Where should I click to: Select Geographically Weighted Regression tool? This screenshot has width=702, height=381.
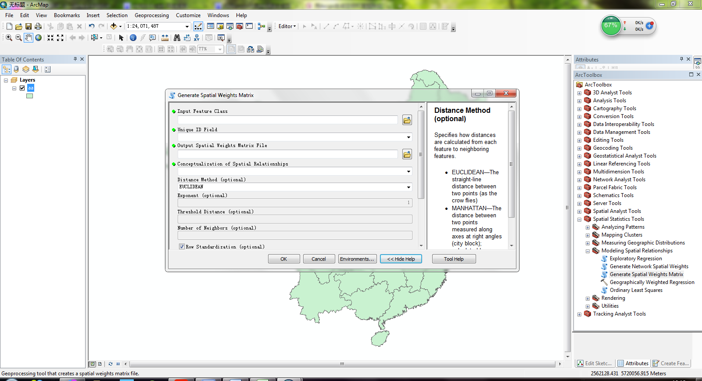click(x=652, y=282)
